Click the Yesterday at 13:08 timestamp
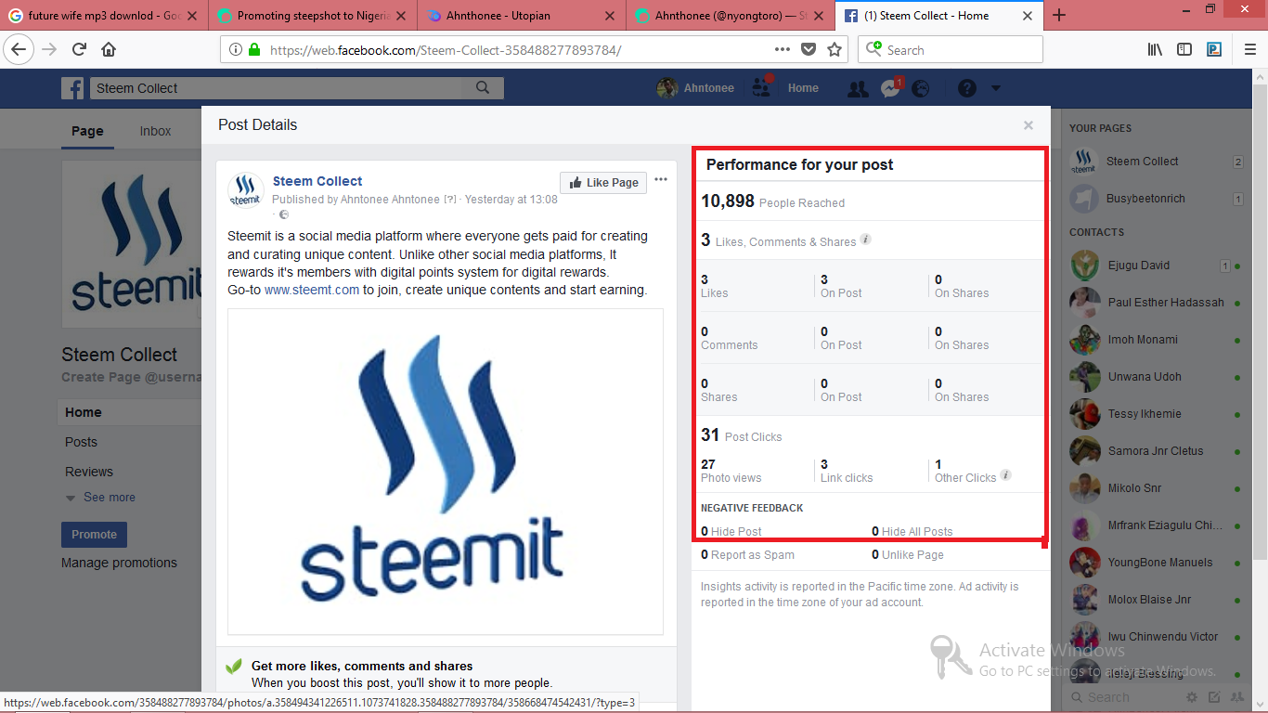The height and width of the screenshot is (713, 1268). 511,200
